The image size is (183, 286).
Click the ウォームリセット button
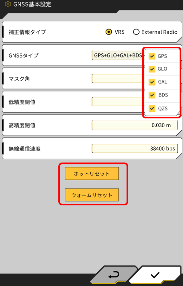tap(92, 195)
